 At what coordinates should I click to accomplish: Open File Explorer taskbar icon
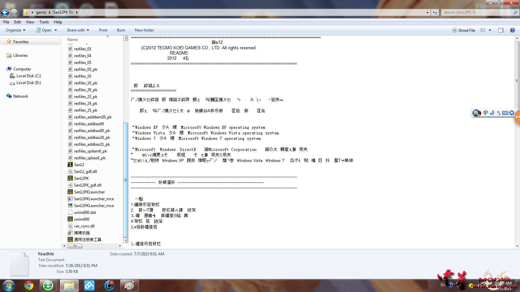pyautogui.click(x=69, y=286)
